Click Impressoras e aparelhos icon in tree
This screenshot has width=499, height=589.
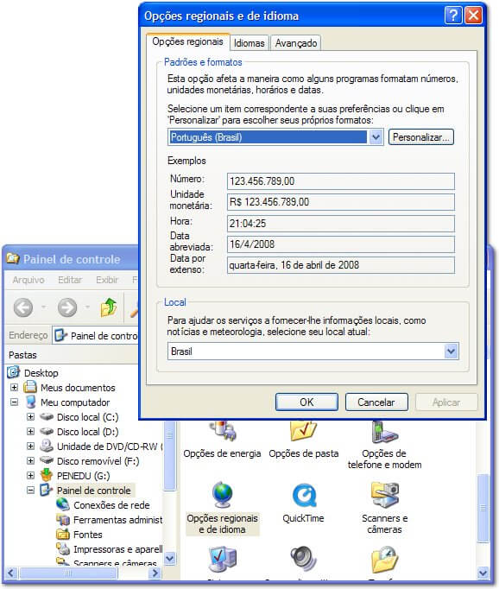click(63, 548)
